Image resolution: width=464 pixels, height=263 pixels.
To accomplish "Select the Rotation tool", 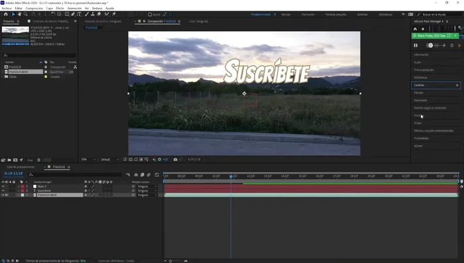I will tap(53, 14).
